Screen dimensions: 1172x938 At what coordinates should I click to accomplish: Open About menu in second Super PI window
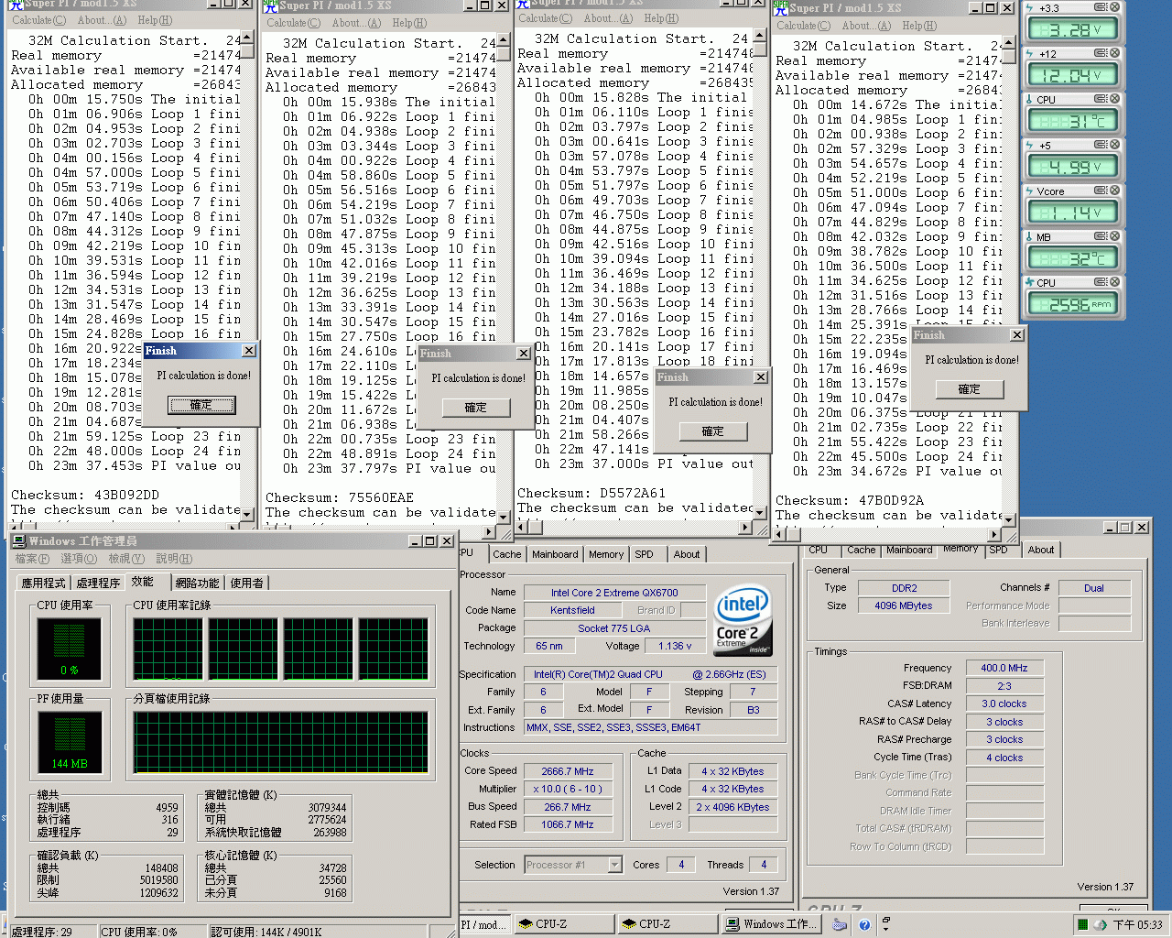click(x=357, y=23)
